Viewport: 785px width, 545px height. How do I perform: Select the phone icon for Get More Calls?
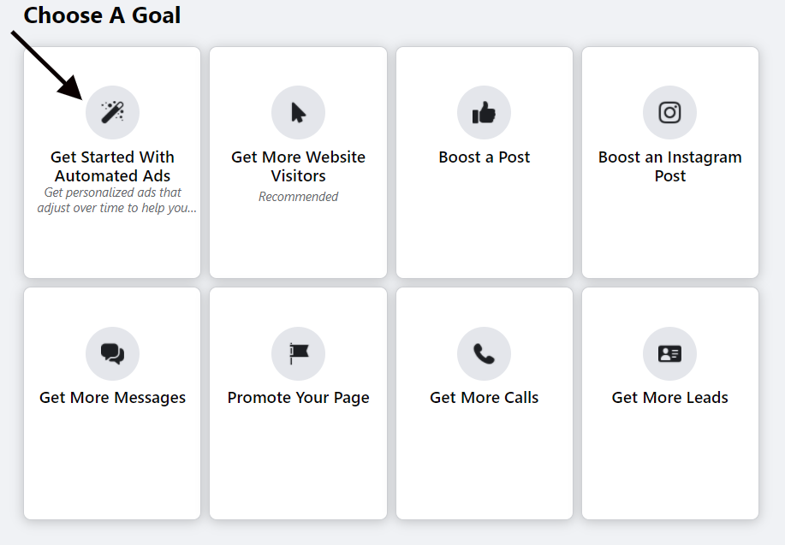coord(484,352)
